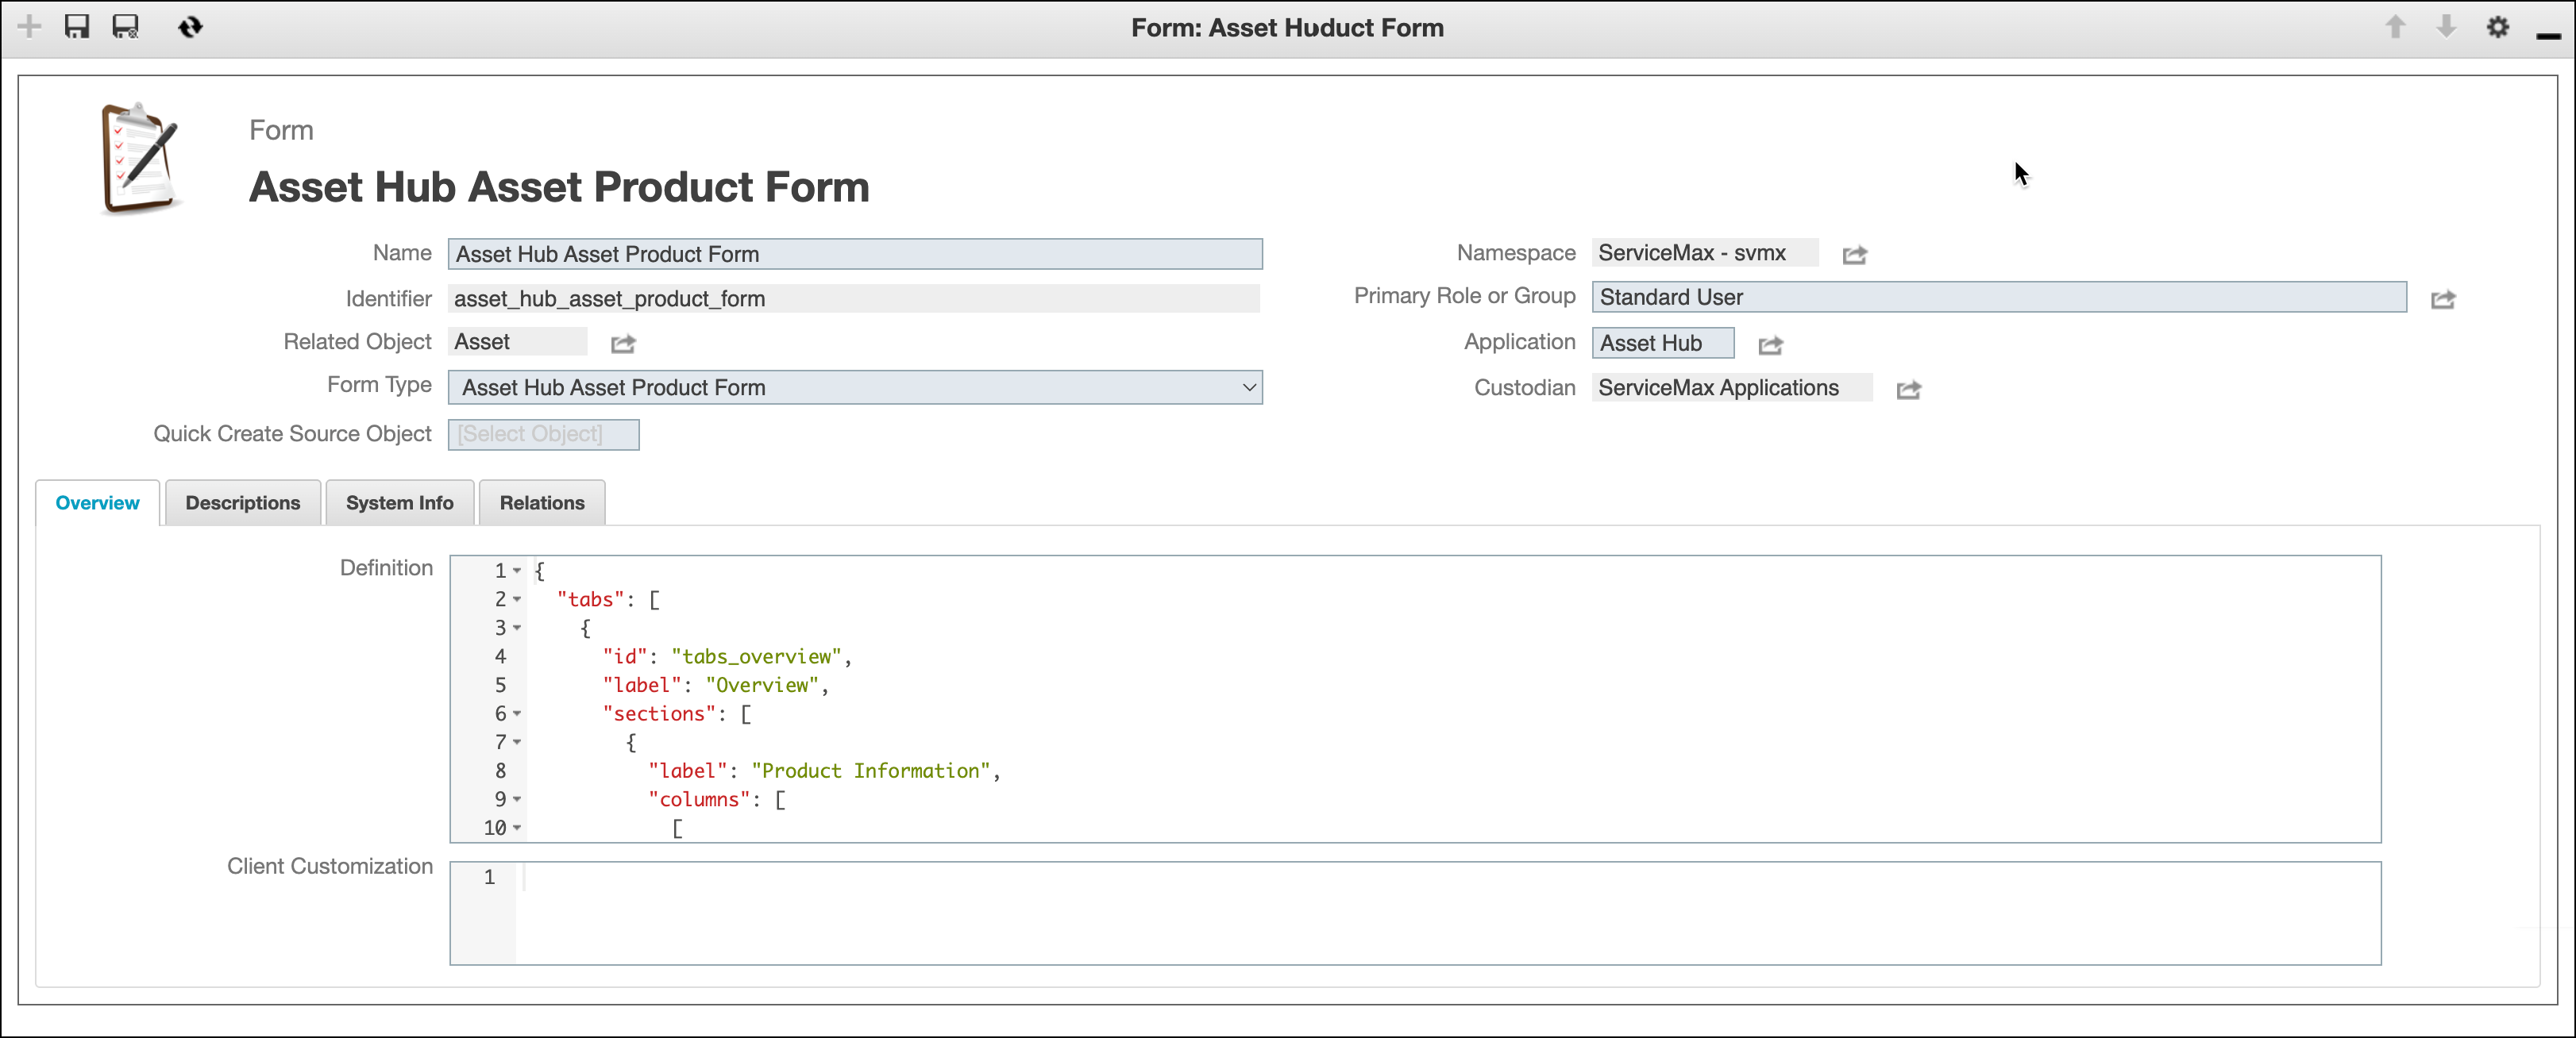Click the Identifier field value
This screenshot has height=1038, width=2576.
[x=853, y=298]
